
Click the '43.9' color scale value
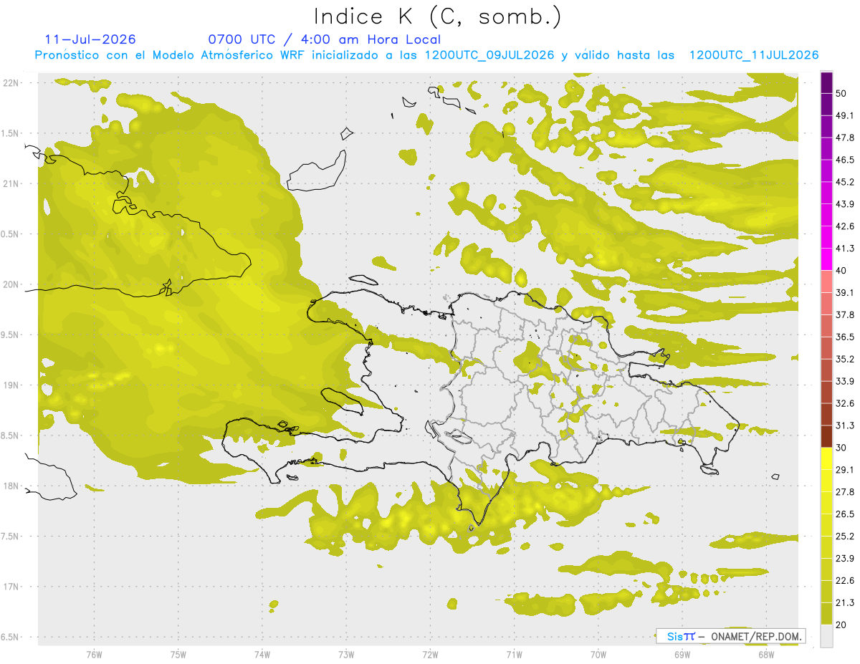(x=845, y=204)
